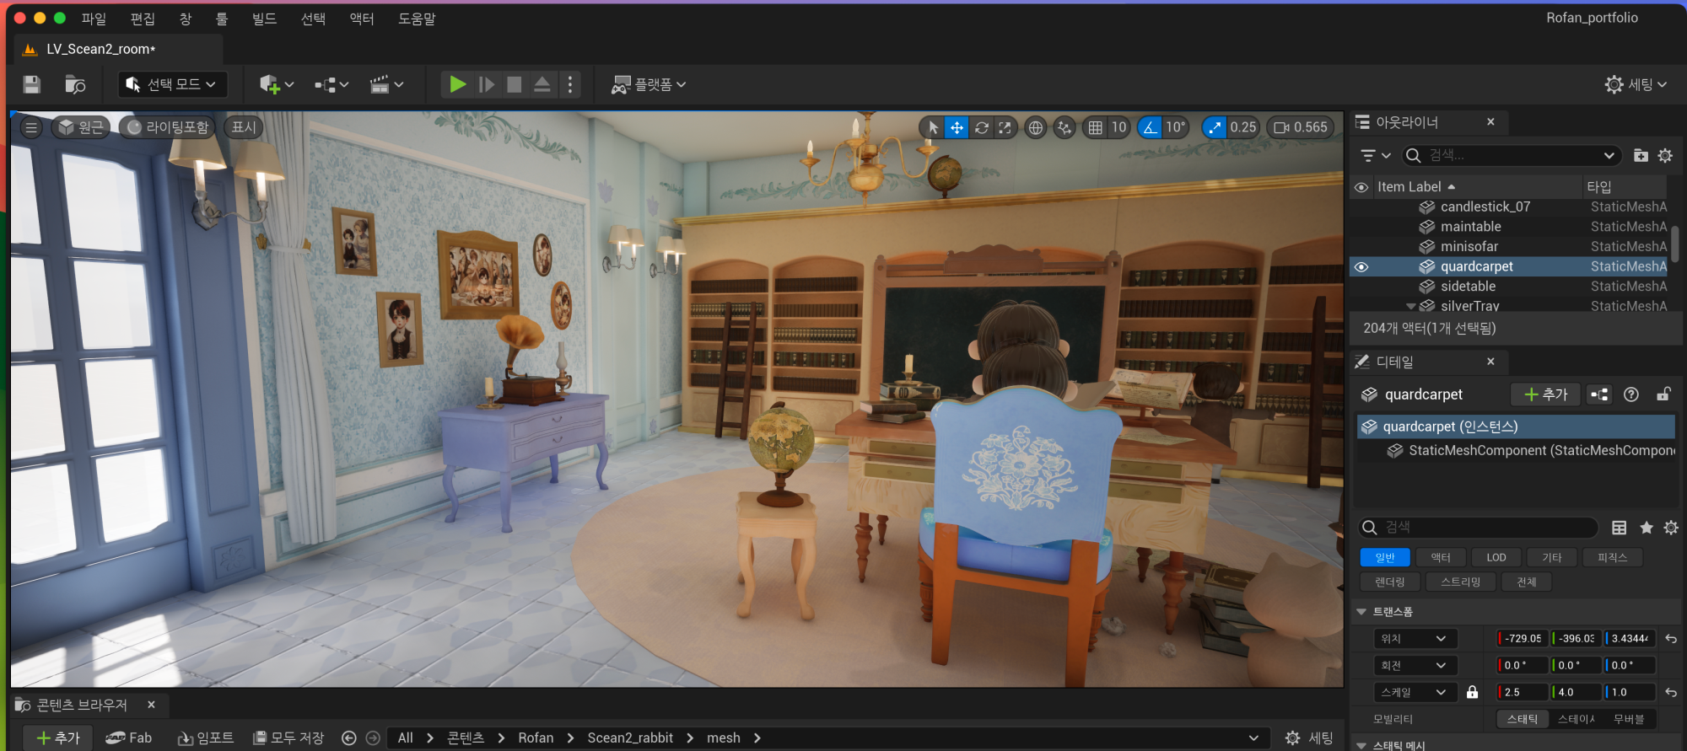Reset the 위치 location values to default
This screenshot has height=751, width=1687.
[x=1670, y=639]
